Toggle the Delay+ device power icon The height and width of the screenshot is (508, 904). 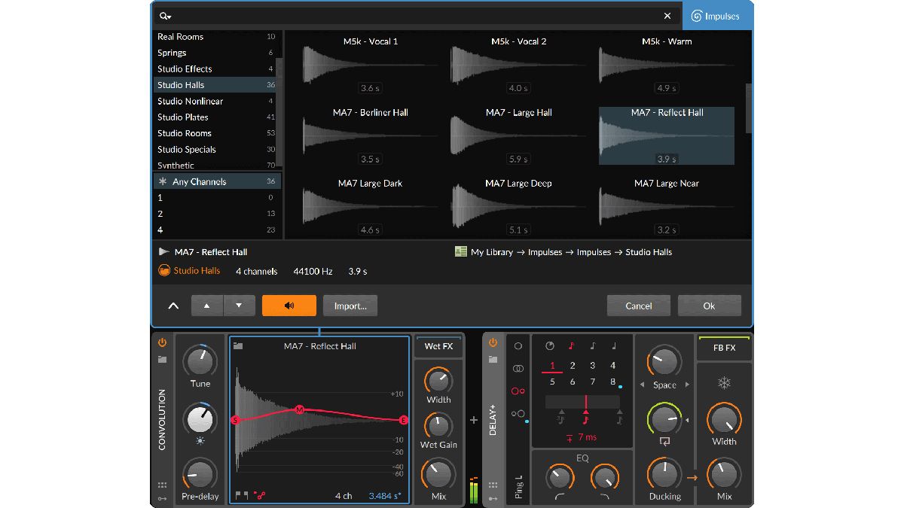click(x=493, y=342)
